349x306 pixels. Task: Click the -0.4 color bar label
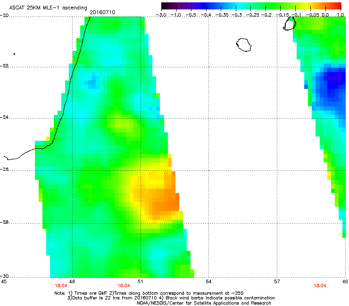[x=206, y=15]
